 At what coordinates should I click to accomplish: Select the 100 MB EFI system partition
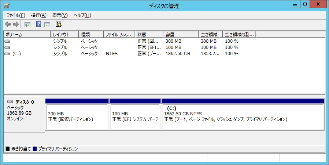(x=135, y=116)
